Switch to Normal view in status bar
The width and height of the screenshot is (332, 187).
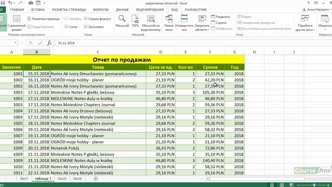pos(272,185)
